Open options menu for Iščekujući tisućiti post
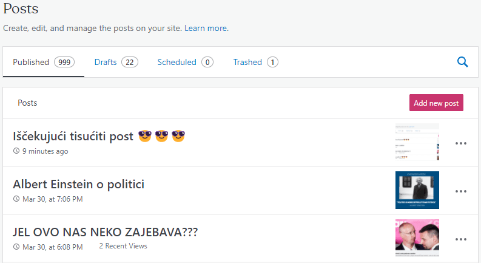 click(461, 143)
